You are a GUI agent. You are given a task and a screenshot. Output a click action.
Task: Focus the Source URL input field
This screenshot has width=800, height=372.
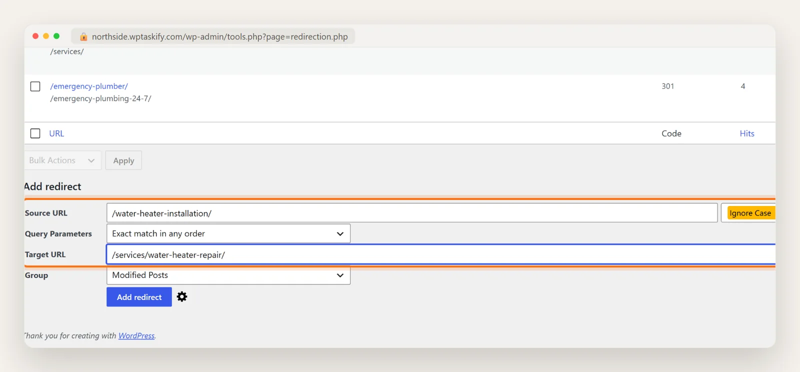(412, 213)
